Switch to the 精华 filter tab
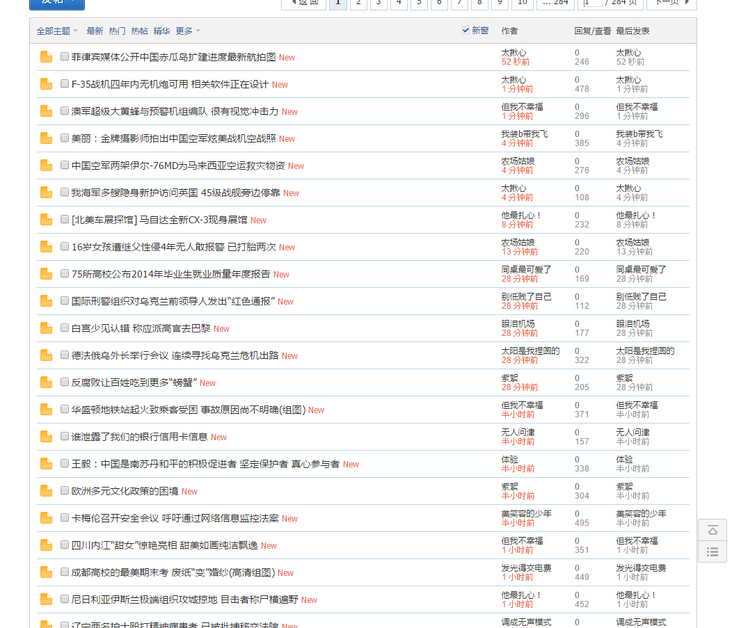732x628 pixels. click(161, 31)
